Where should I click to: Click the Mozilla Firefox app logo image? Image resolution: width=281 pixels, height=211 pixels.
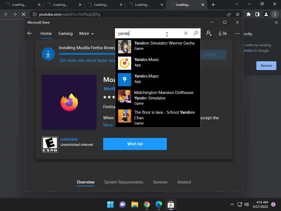point(69,102)
